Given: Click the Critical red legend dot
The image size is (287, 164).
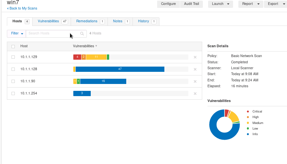Looking at the screenshot, I should pos(248,112).
